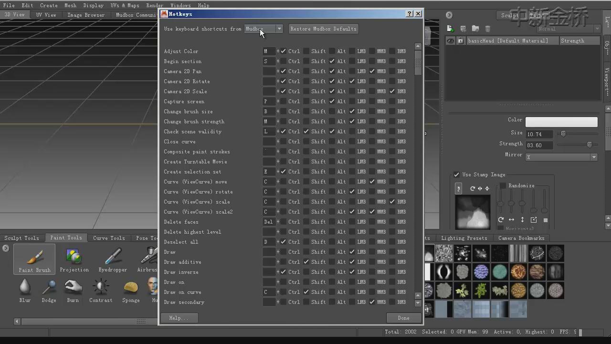Activate the Contrast tool

pyautogui.click(x=101, y=290)
